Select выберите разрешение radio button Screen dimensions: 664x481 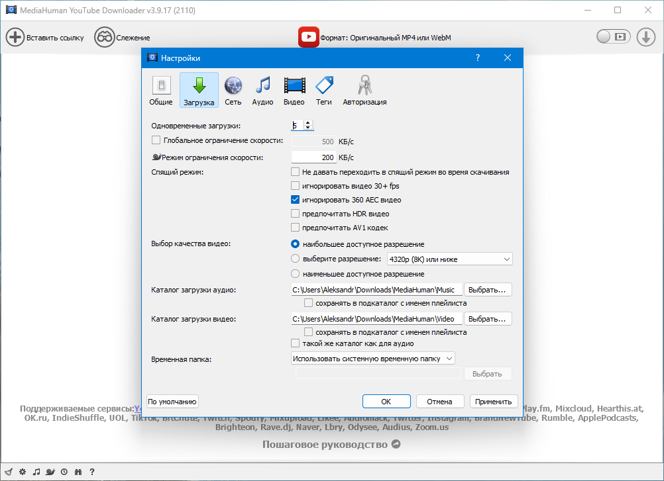click(x=295, y=259)
